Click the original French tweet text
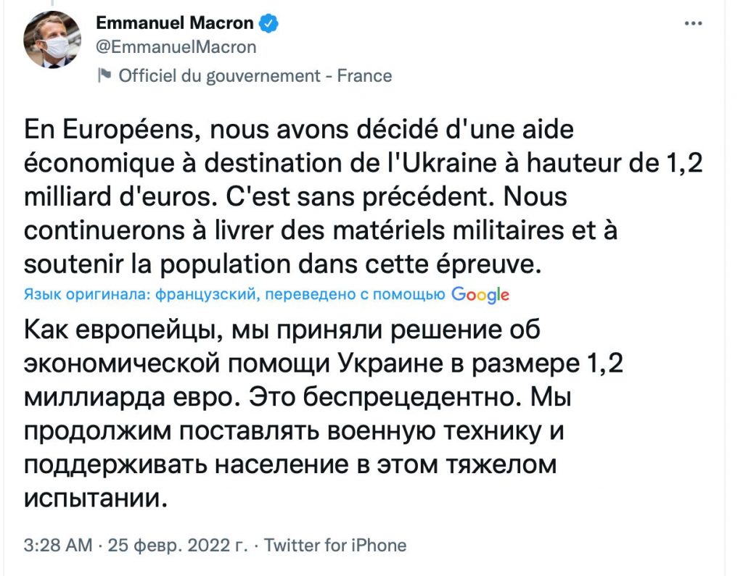 pyautogui.click(x=363, y=197)
